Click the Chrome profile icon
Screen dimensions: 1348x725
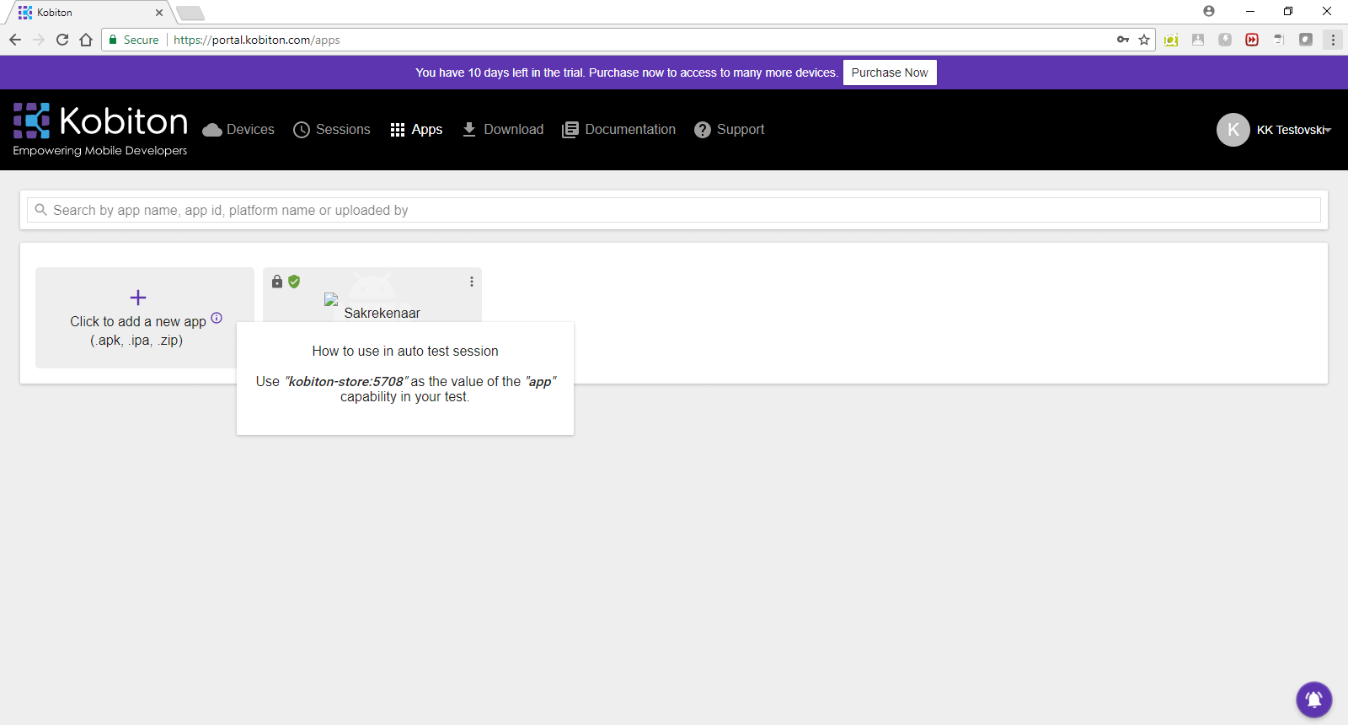coord(1209,11)
